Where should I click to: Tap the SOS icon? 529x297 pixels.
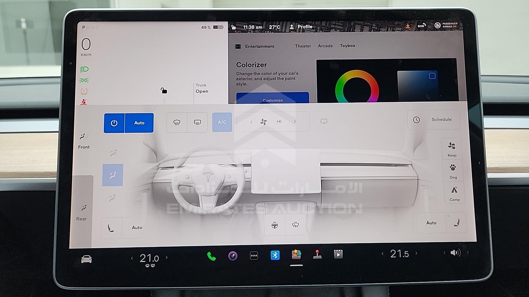coord(422,26)
